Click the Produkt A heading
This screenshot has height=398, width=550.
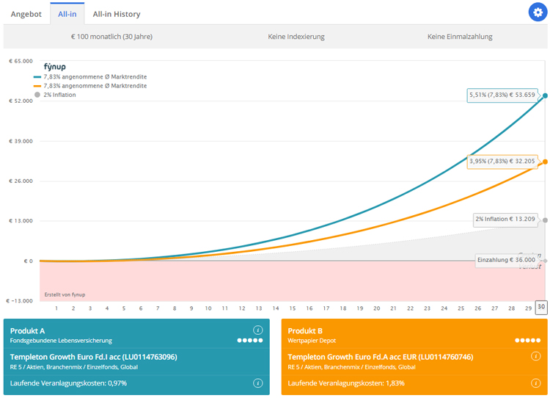coord(27,331)
